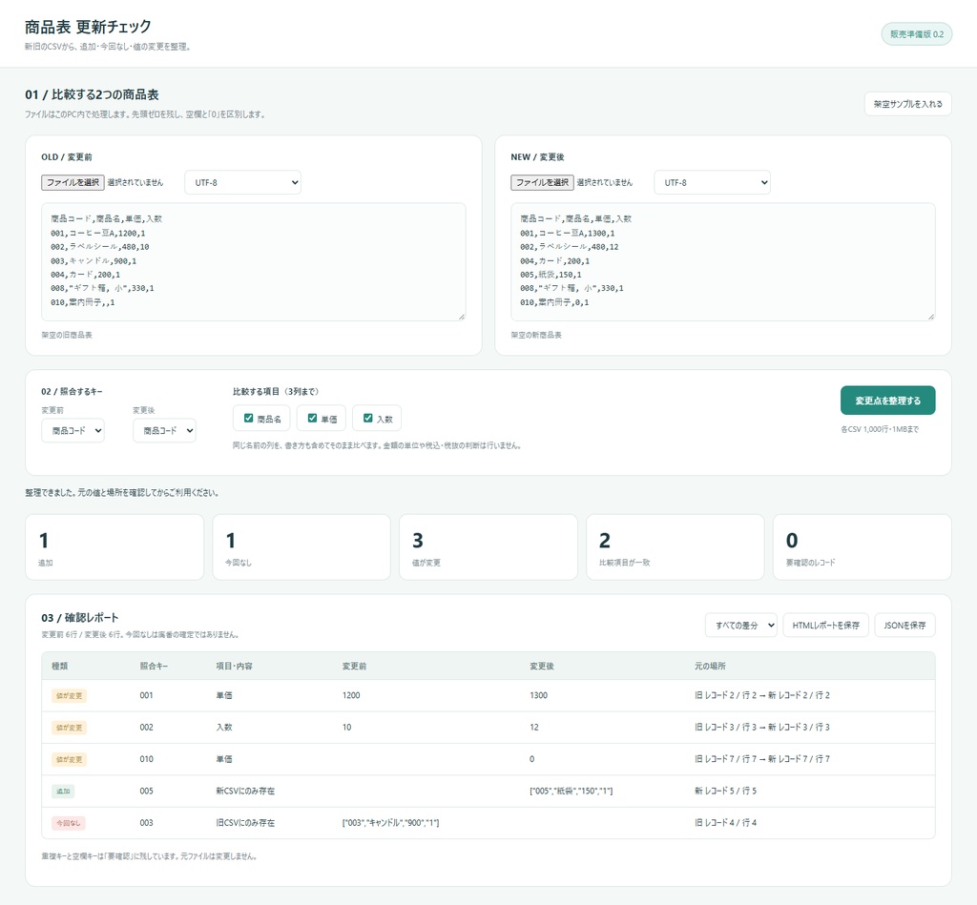Click the 1200 value in the report table
Screen dimensions: 977x905
click(351, 696)
